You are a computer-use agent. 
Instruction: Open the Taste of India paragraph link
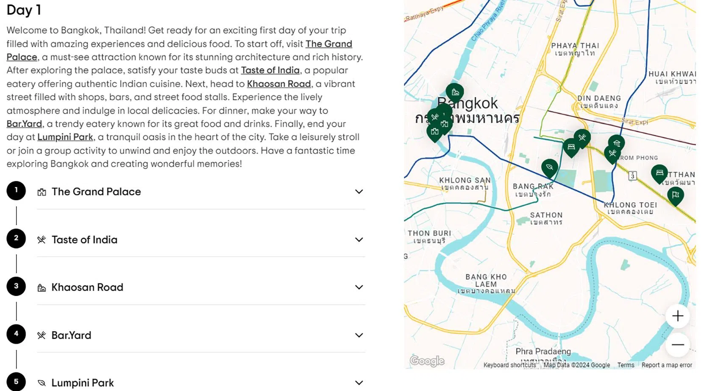[x=270, y=70]
